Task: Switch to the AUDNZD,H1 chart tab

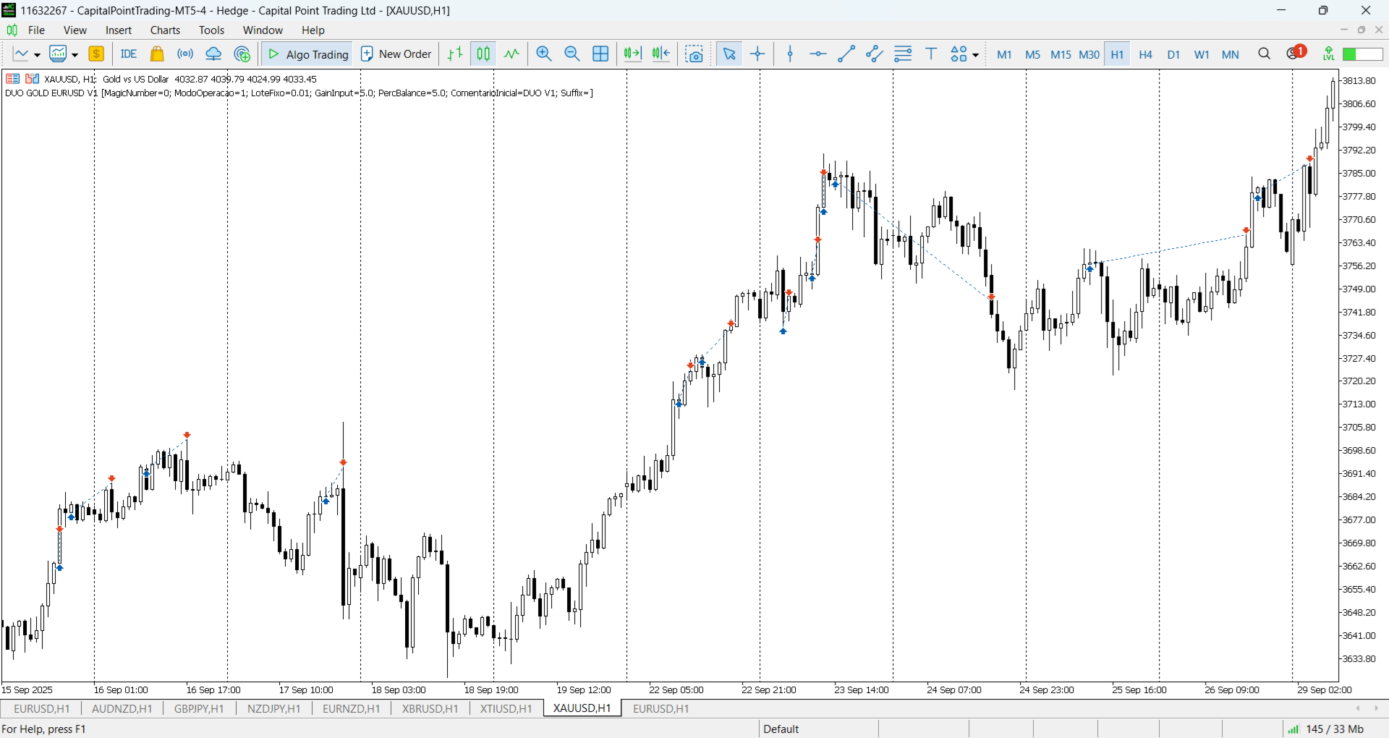Action: point(122,709)
